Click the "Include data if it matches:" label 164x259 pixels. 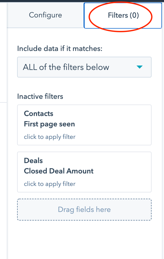point(60,49)
